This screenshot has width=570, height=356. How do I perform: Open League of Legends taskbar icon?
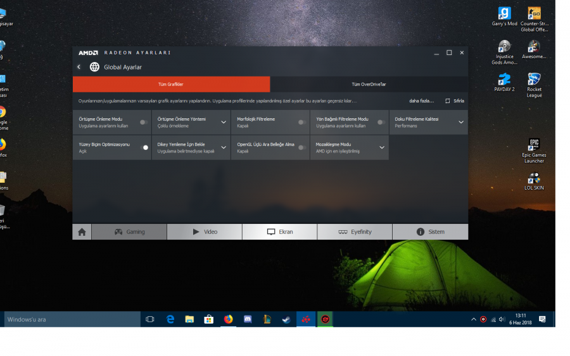tap(267, 319)
